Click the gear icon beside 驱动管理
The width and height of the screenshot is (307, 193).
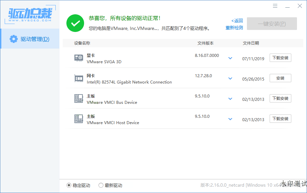(13, 39)
